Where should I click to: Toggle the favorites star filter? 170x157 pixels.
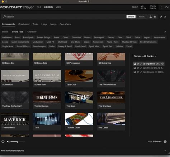155,17
